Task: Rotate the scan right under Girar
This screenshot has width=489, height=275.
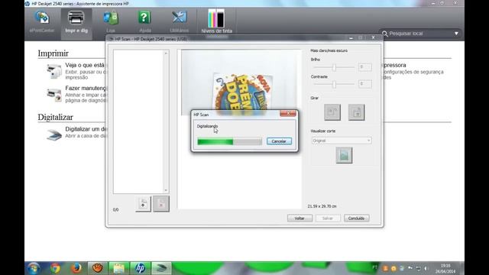Action: (357, 112)
